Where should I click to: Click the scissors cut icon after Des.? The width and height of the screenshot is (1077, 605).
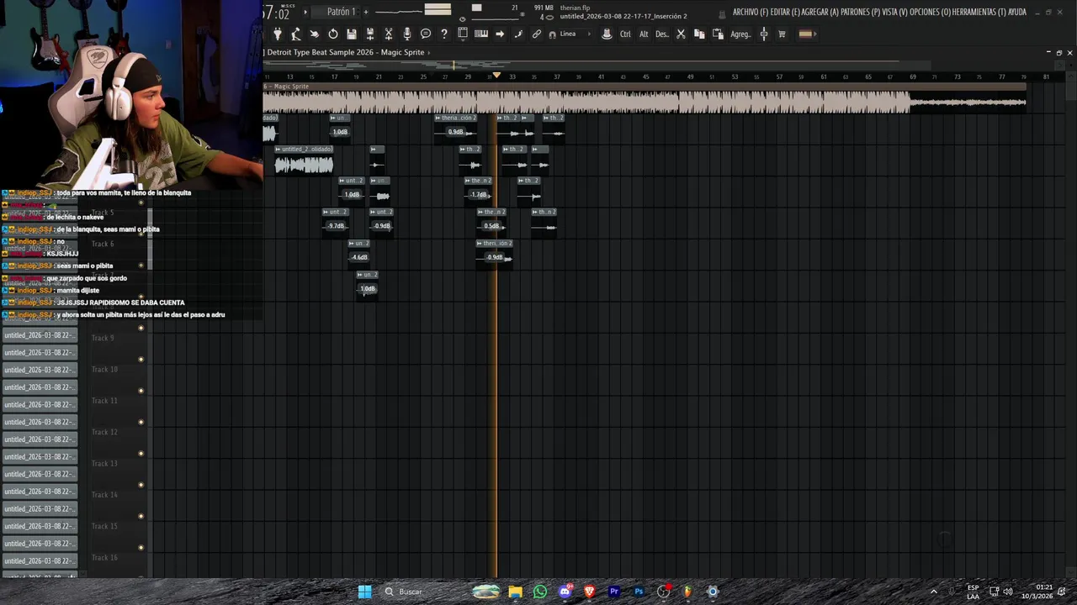pos(681,34)
